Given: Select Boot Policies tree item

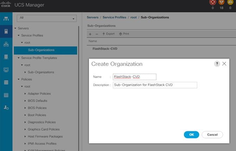Looking at the screenshot, I should pyautogui.click(x=37, y=115).
